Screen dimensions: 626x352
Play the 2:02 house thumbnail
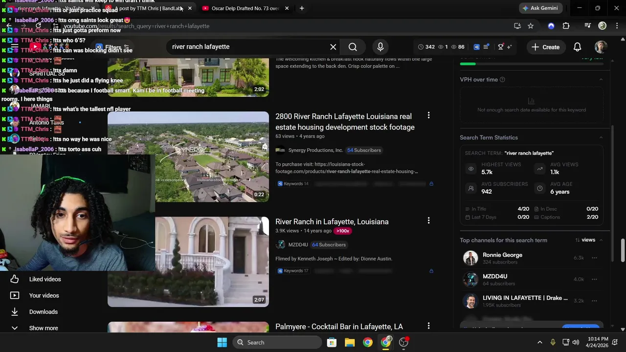(x=188, y=77)
